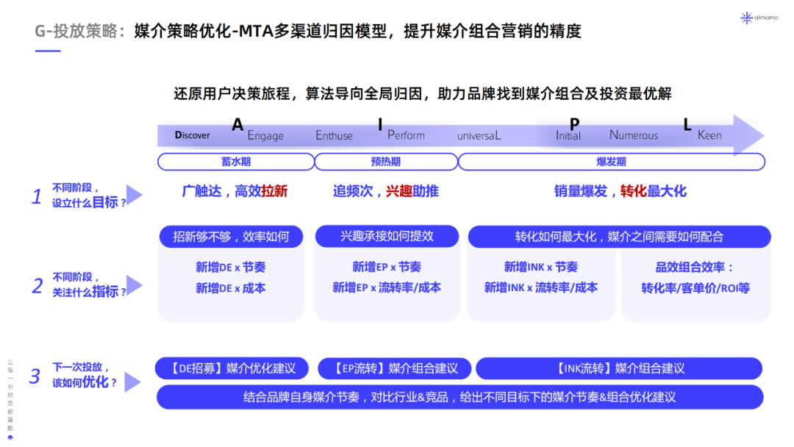Click the 下一次投放，该如何优化？ label

[x=84, y=375]
